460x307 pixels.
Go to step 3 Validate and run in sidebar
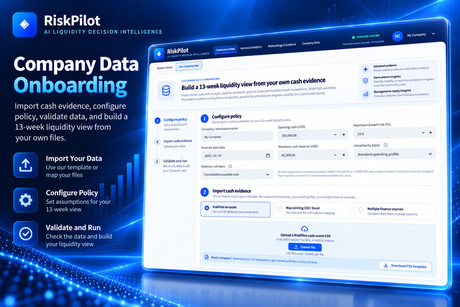point(173,165)
